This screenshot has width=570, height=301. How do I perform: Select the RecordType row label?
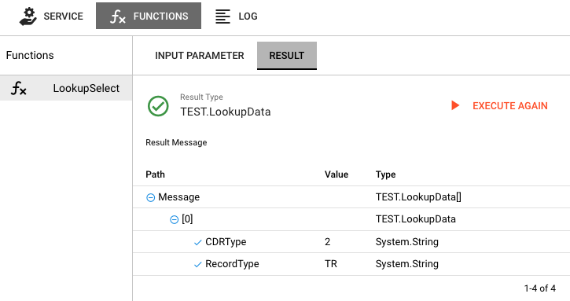click(x=232, y=264)
